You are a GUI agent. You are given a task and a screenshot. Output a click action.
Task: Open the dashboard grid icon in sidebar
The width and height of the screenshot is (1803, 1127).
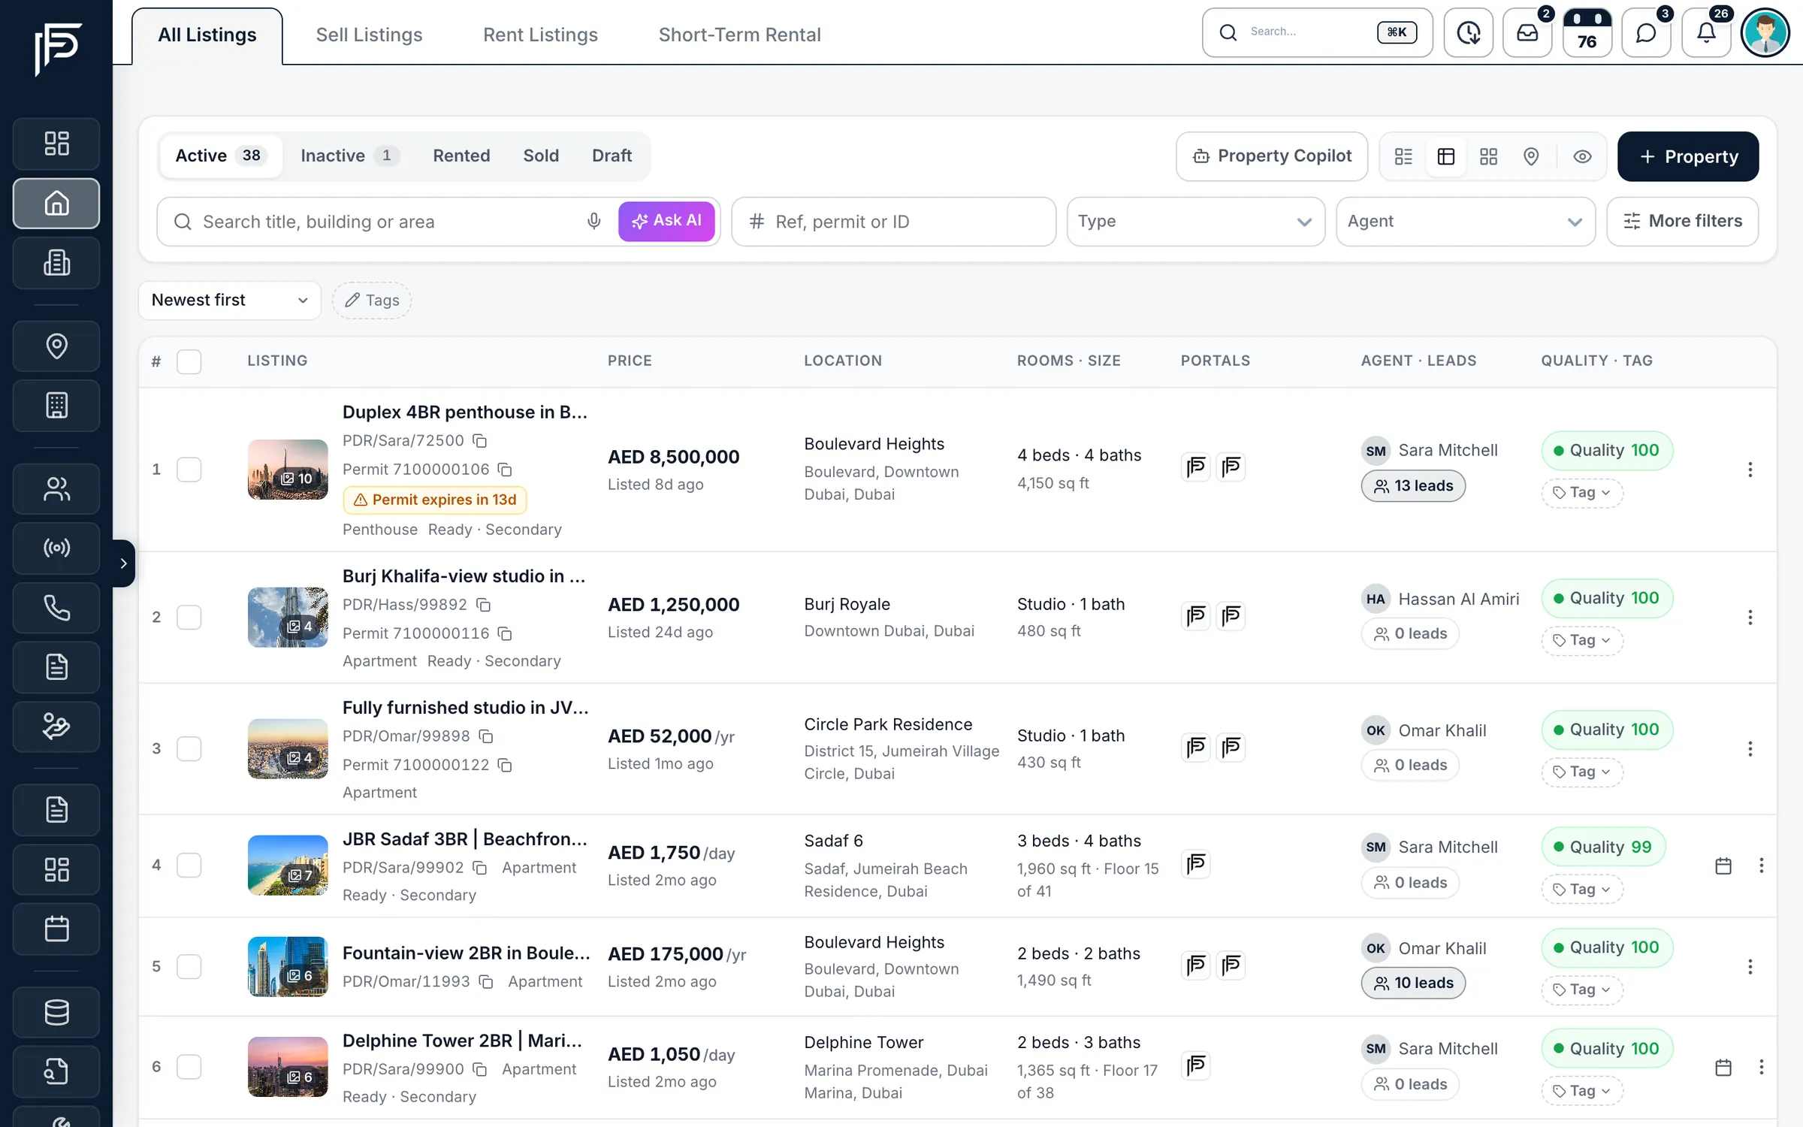click(x=56, y=144)
